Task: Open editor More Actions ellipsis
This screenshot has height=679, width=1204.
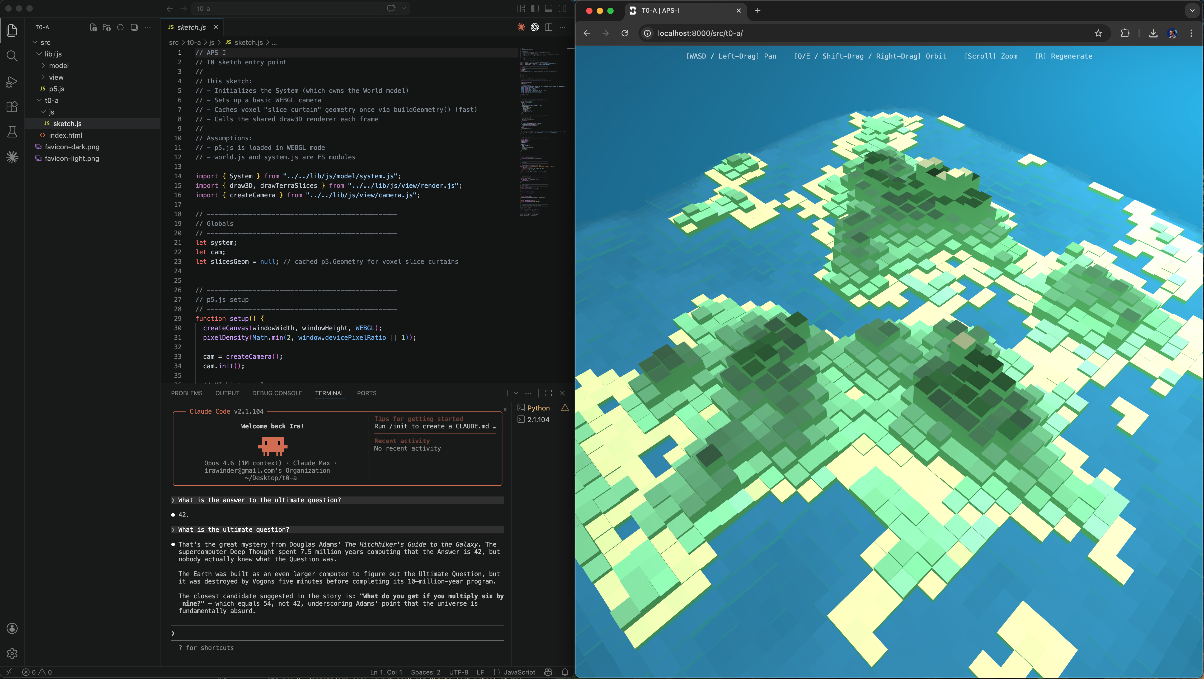Action: (x=562, y=27)
